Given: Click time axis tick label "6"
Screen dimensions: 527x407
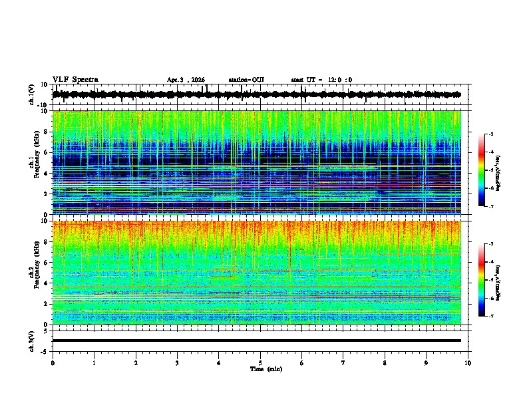Looking at the screenshot, I should click(x=302, y=363).
